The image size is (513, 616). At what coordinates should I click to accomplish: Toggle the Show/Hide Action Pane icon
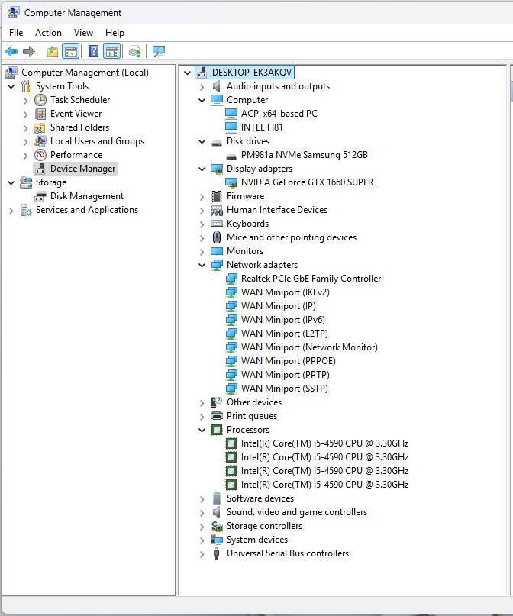tap(112, 51)
